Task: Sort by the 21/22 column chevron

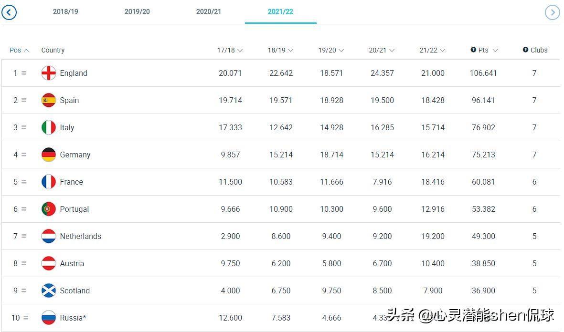Action: click(442, 50)
